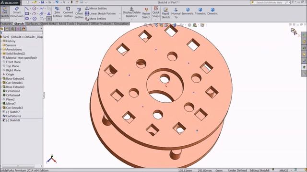The height and width of the screenshot is (172, 307).
Task: Open the Mold Tools tab
Action: [x=67, y=24]
